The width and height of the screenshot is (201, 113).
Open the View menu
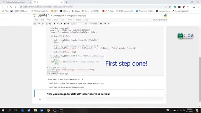tap(49, 20)
